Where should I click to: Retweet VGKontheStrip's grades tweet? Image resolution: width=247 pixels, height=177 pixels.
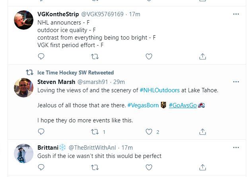click(95, 56)
